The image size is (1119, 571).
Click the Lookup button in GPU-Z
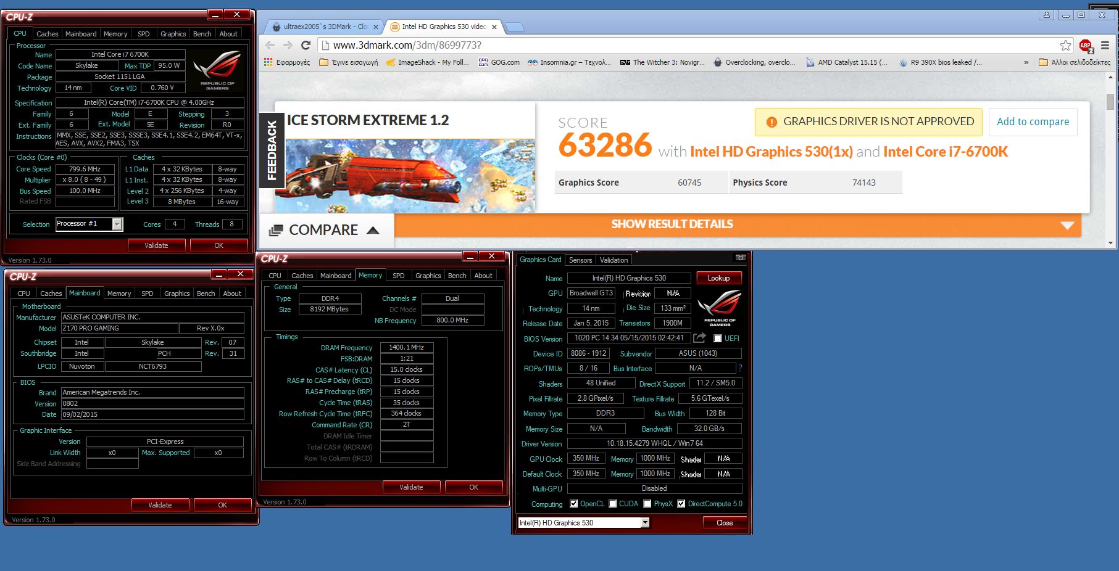[718, 278]
